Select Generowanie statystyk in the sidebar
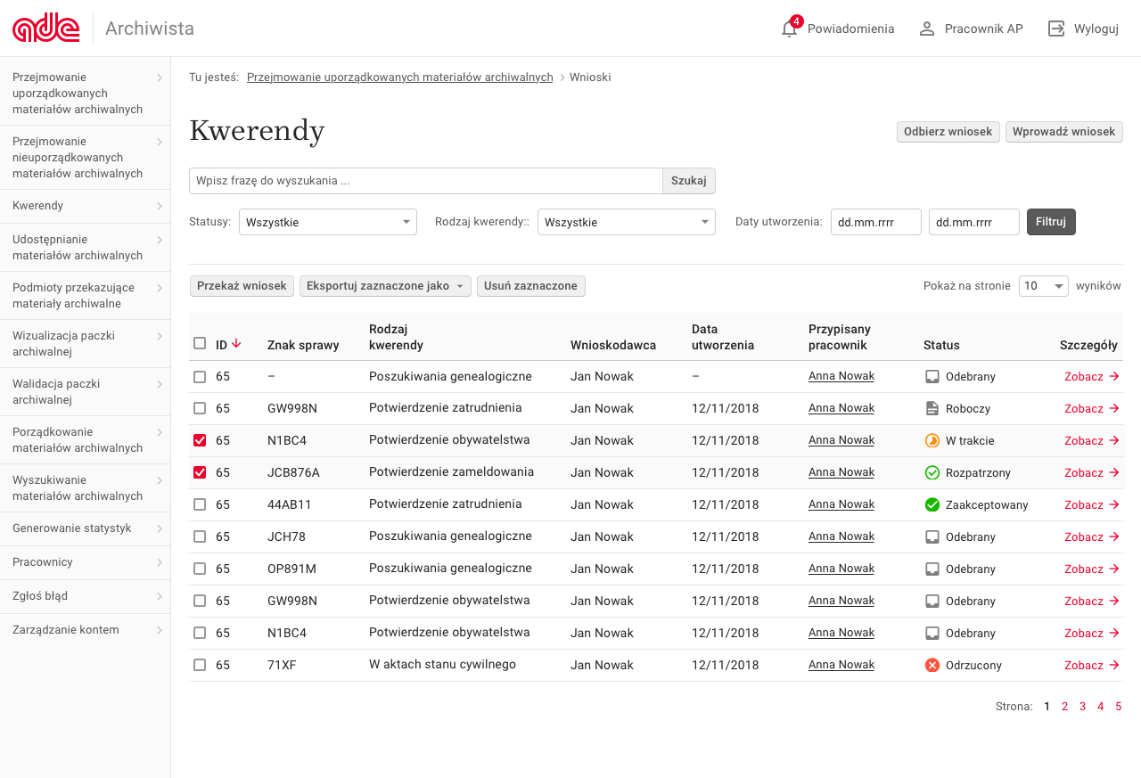This screenshot has width=1141, height=778. (x=85, y=528)
